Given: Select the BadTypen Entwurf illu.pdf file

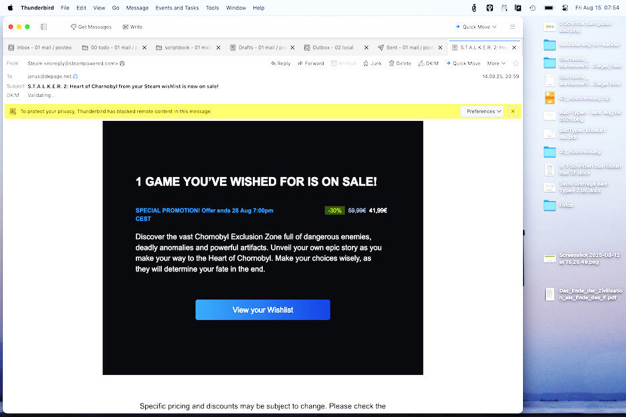Looking at the screenshot, I should tap(575, 134).
